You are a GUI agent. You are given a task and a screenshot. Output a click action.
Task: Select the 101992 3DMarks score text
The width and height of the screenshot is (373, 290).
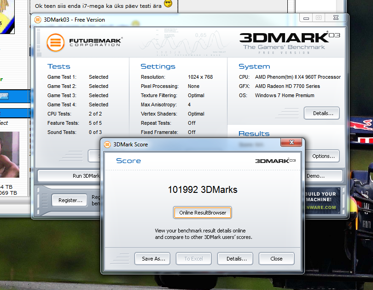pos(203,190)
